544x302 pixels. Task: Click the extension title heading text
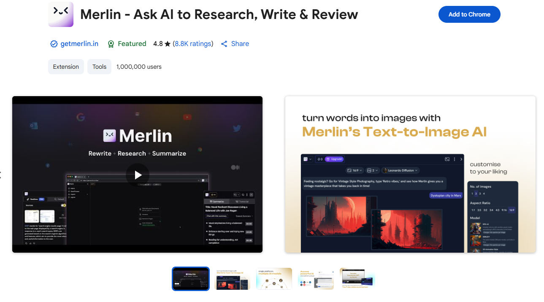[x=219, y=14]
